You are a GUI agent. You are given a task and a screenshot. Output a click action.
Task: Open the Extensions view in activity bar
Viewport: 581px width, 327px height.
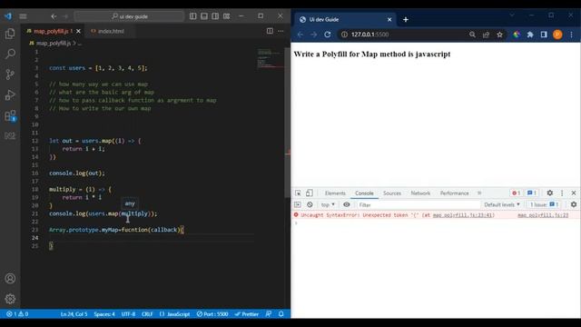tap(10, 115)
